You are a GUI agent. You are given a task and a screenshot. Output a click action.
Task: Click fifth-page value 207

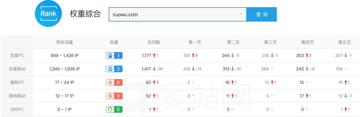pos(339,56)
